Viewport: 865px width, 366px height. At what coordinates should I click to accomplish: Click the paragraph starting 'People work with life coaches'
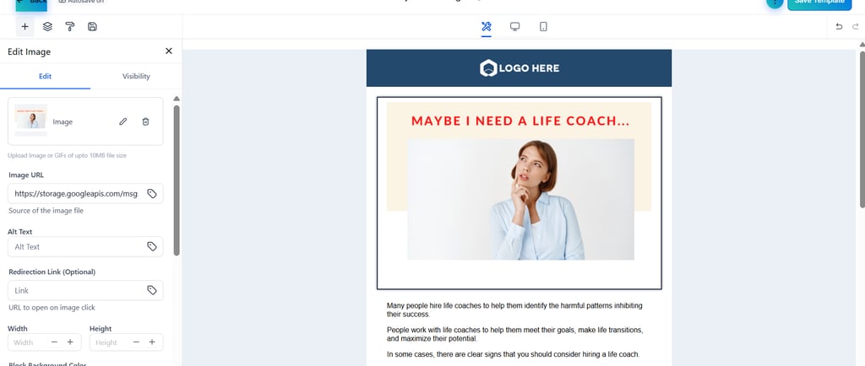pos(515,334)
